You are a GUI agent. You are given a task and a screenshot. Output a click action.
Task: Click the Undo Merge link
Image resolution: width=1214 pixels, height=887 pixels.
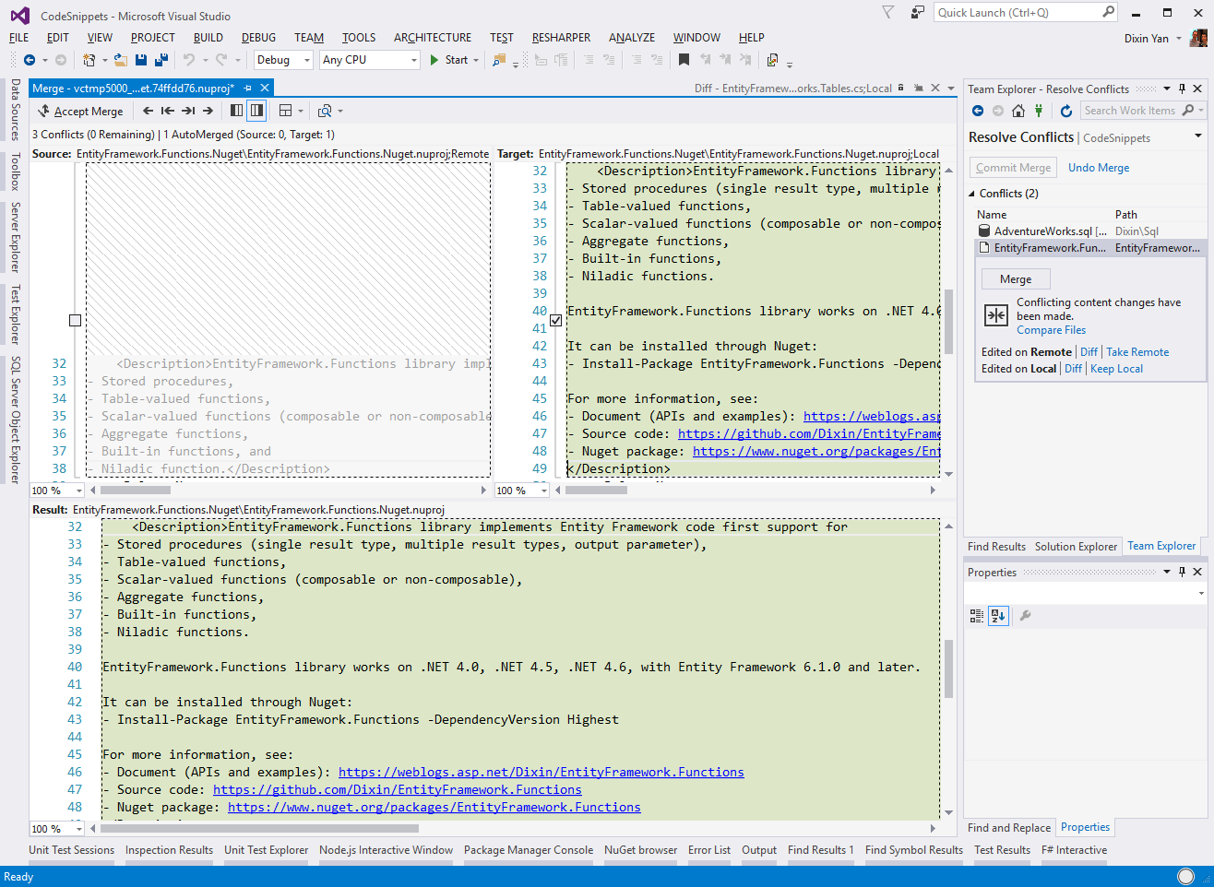click(x=1099, y=168)
